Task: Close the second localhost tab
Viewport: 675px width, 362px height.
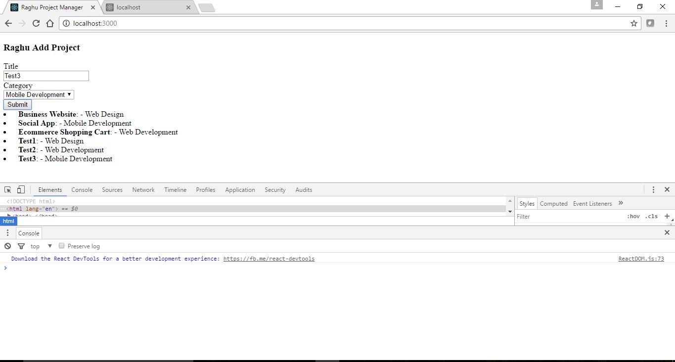Action: tap(188, 7)
